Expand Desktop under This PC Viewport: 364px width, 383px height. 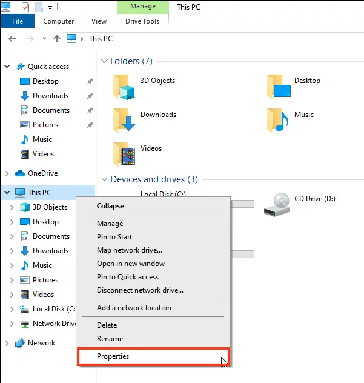point(12,222)
